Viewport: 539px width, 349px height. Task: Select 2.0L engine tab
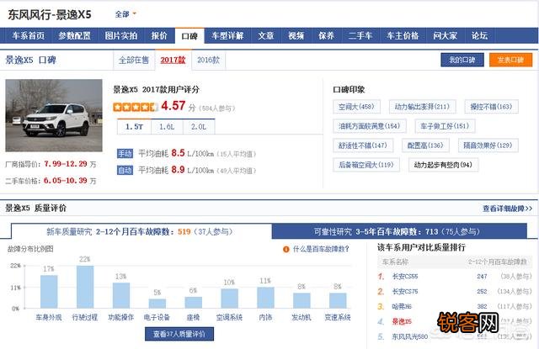[199, 127]
